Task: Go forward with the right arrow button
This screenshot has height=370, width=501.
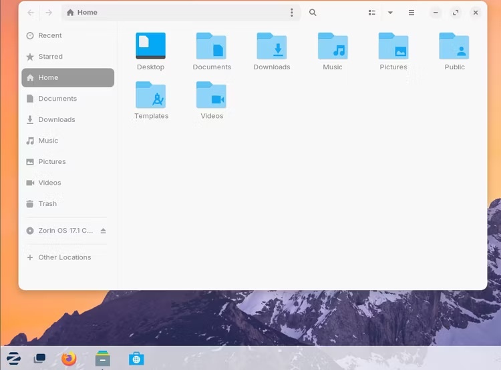Action: 49,13
